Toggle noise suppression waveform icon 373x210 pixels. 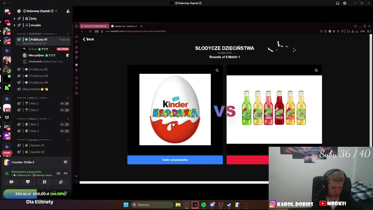[59, 174]
